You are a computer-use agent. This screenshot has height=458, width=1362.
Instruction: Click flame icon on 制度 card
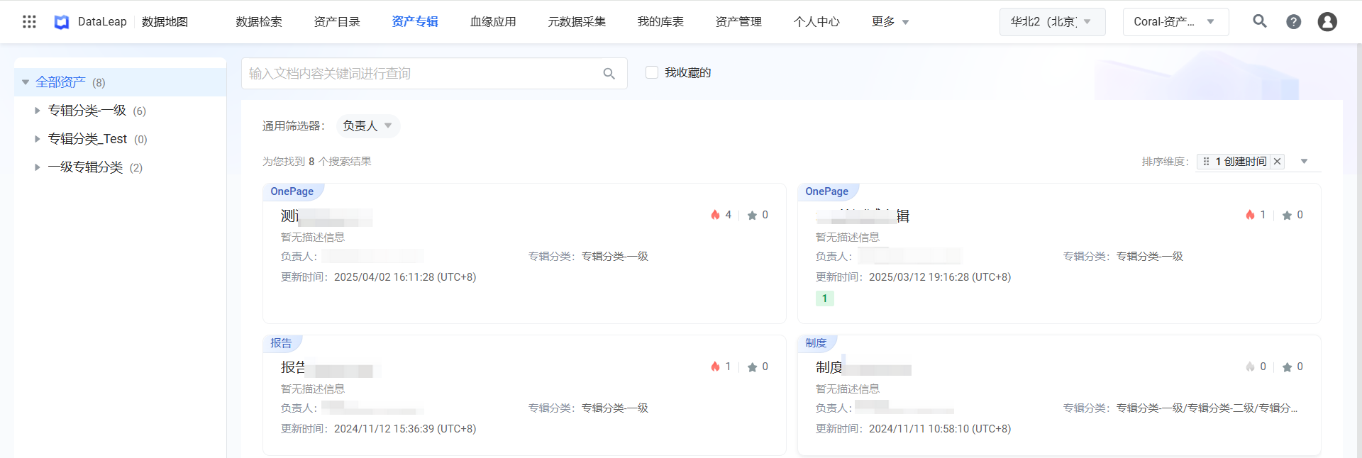click(1250, 367)
